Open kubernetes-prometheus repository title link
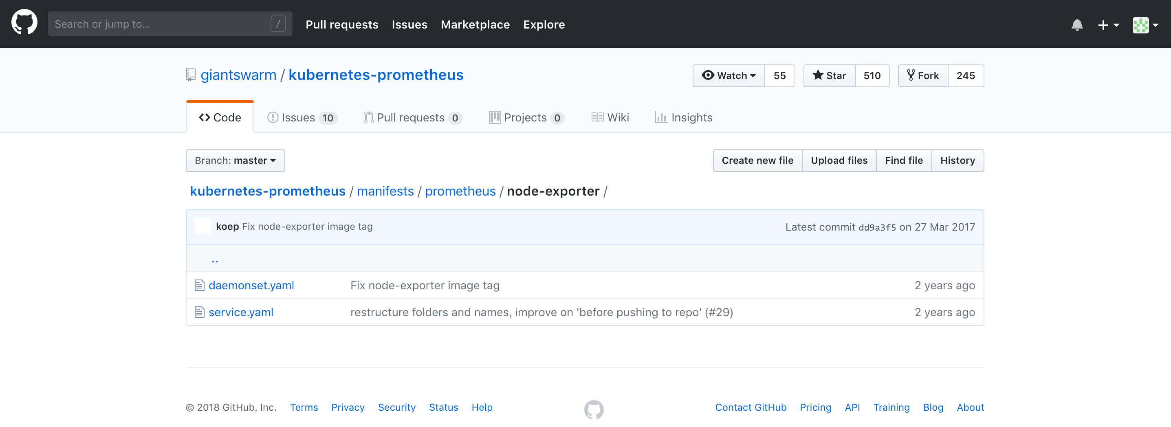Viewport: 1171px width, 427px height. point(376,75)
